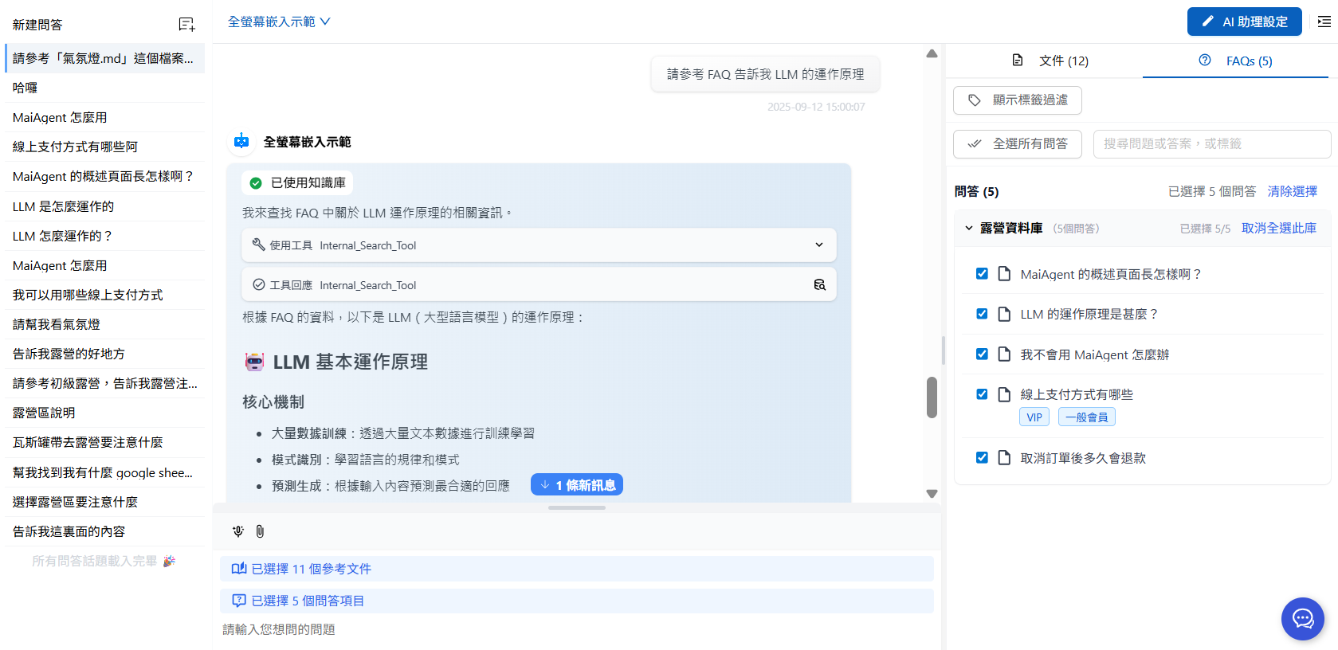Click the microphone voice input icon

click(x=237, y=531)
